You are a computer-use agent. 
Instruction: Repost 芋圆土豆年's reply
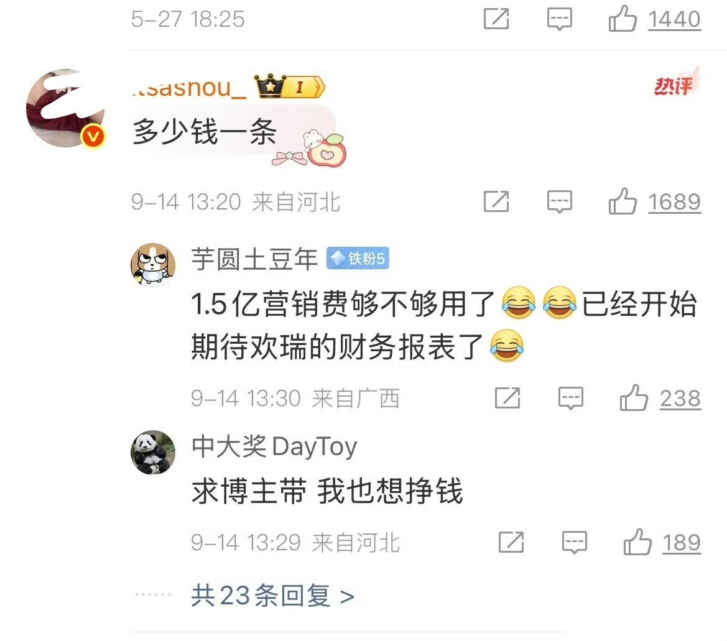[507, 398]
